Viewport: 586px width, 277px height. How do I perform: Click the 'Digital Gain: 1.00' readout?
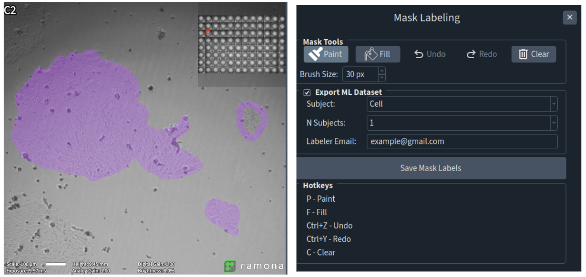[156, 264]
